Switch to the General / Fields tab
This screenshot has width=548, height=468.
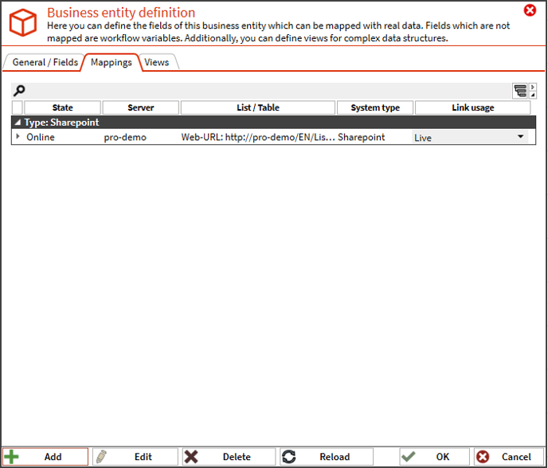45,63
